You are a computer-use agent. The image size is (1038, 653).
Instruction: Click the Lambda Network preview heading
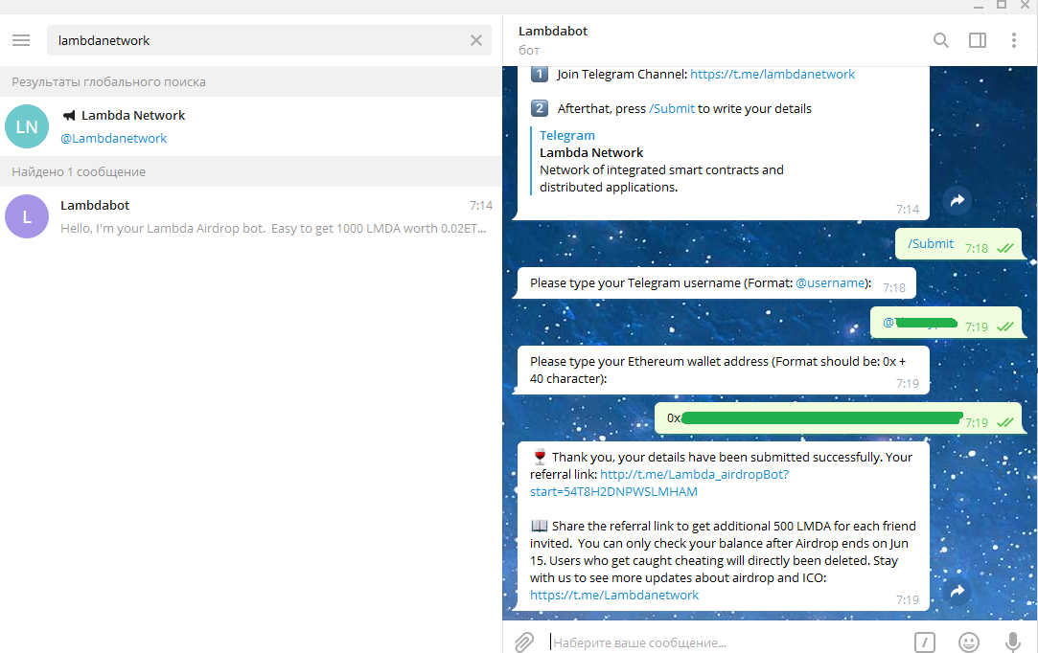tap(591, 152)
